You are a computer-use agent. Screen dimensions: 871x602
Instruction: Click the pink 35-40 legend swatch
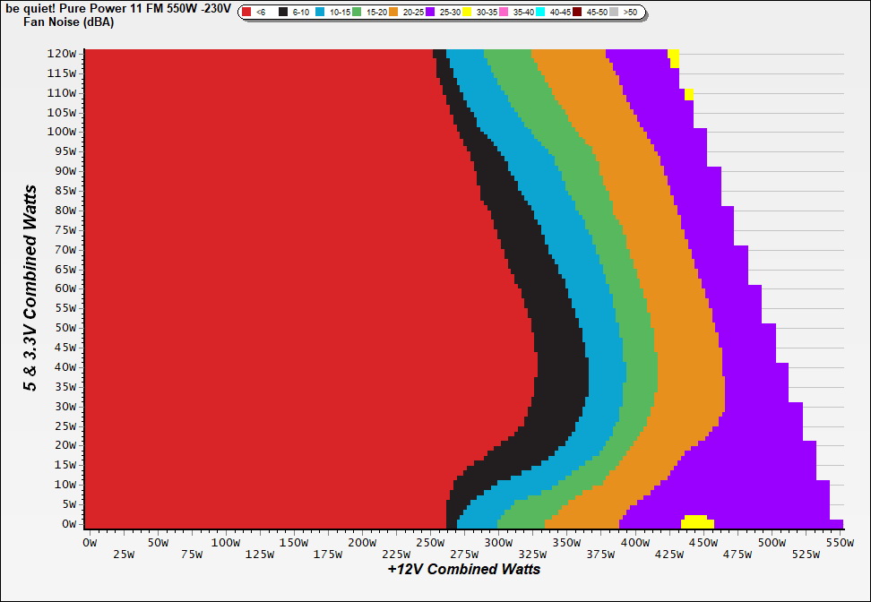tap(505, 13)
